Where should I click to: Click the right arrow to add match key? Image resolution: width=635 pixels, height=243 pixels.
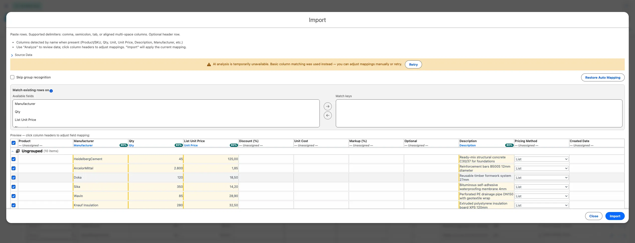[x=328, y=106]
